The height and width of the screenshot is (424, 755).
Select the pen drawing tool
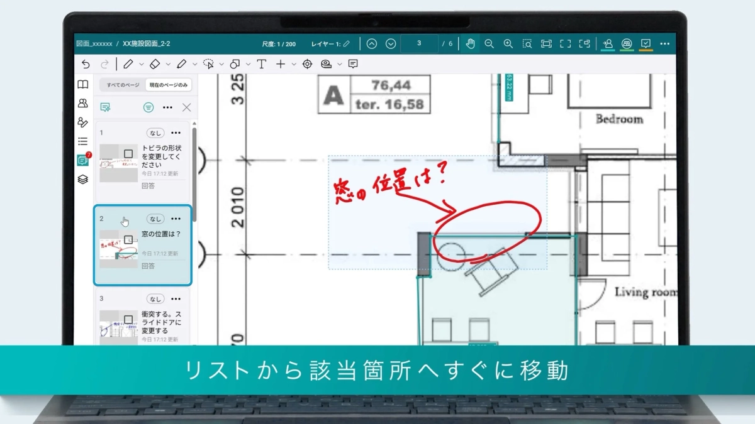click(128, 64)
